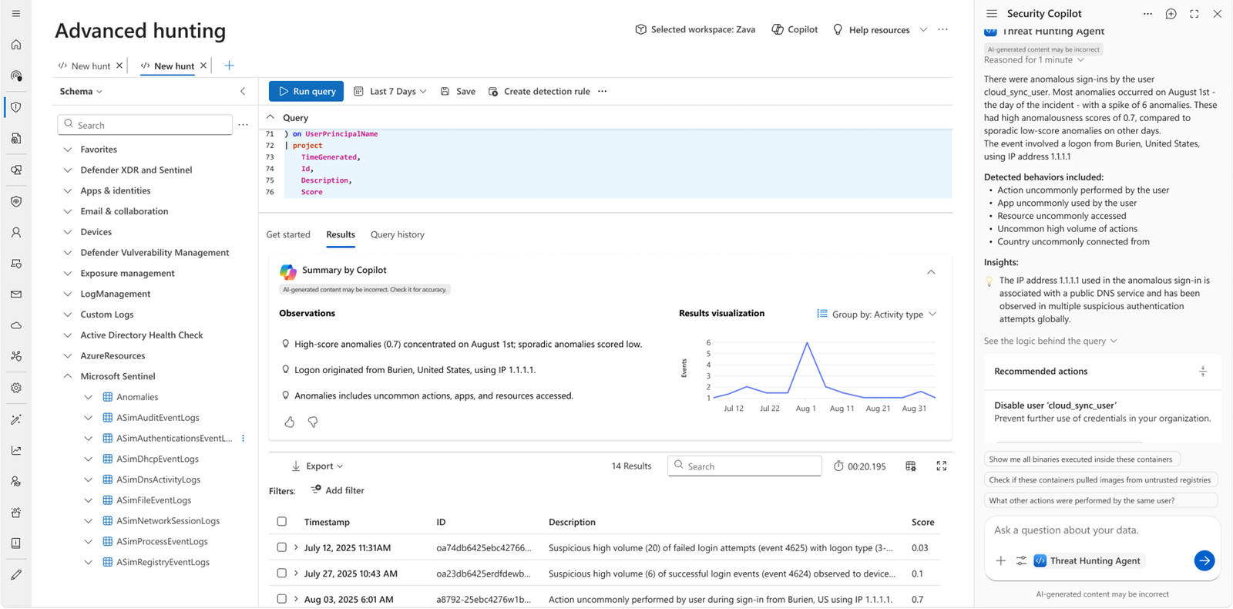This screenshot has width=1233, height=609.
Task: Click the plus icon in Copilot prompt box
Action: click(1001, 560)
